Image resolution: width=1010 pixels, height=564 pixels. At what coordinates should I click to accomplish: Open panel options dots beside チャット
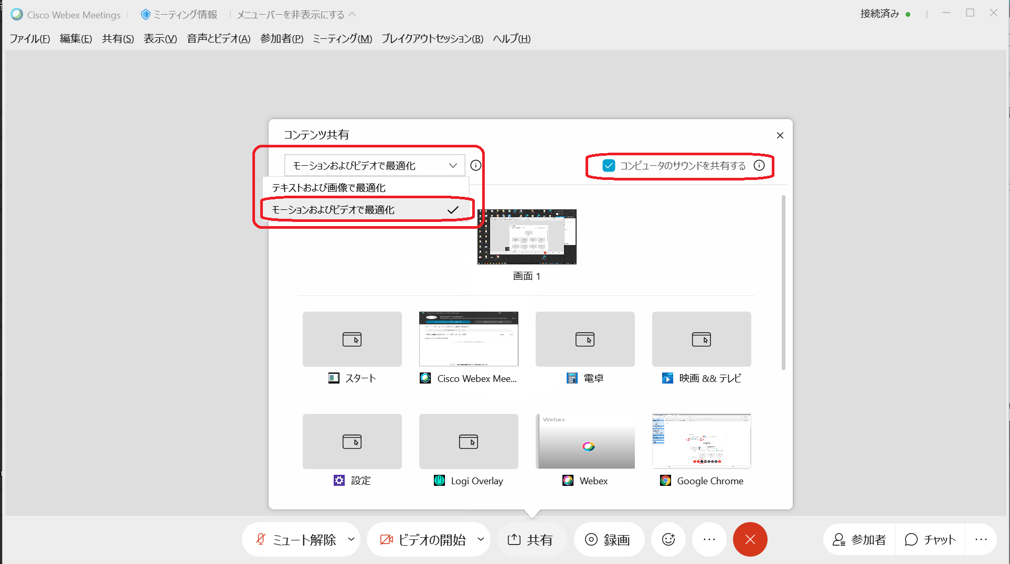pos(981,539)
